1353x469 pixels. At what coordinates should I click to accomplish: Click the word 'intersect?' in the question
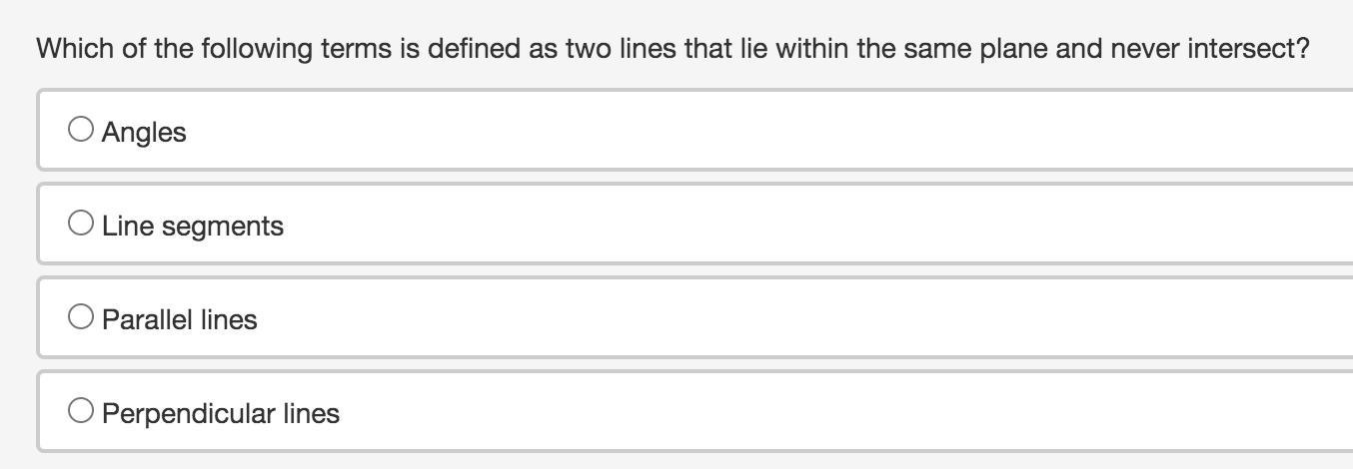pyautogui.click(x=1248, y=48)
